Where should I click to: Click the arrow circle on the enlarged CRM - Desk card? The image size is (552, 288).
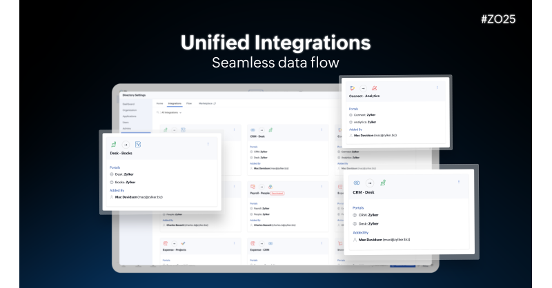(370, 183)
